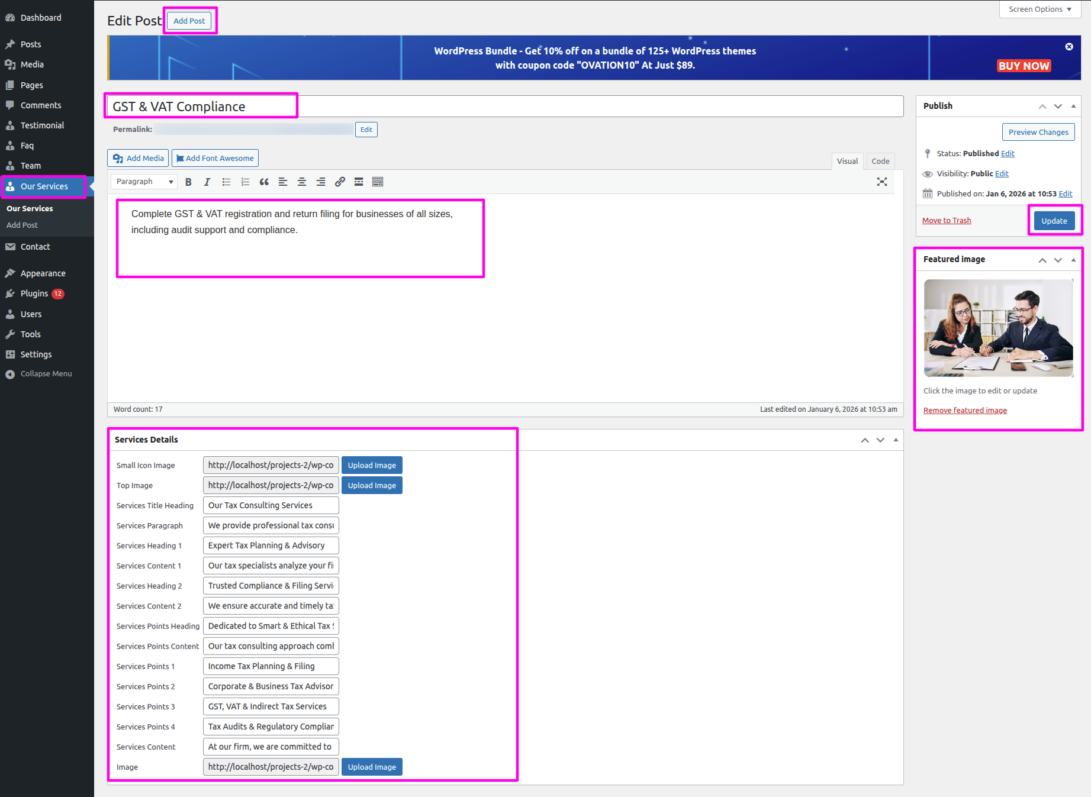Collapse the Featured image panel
Viewport: 1091px width, 797px height.
coord(1073,260)
